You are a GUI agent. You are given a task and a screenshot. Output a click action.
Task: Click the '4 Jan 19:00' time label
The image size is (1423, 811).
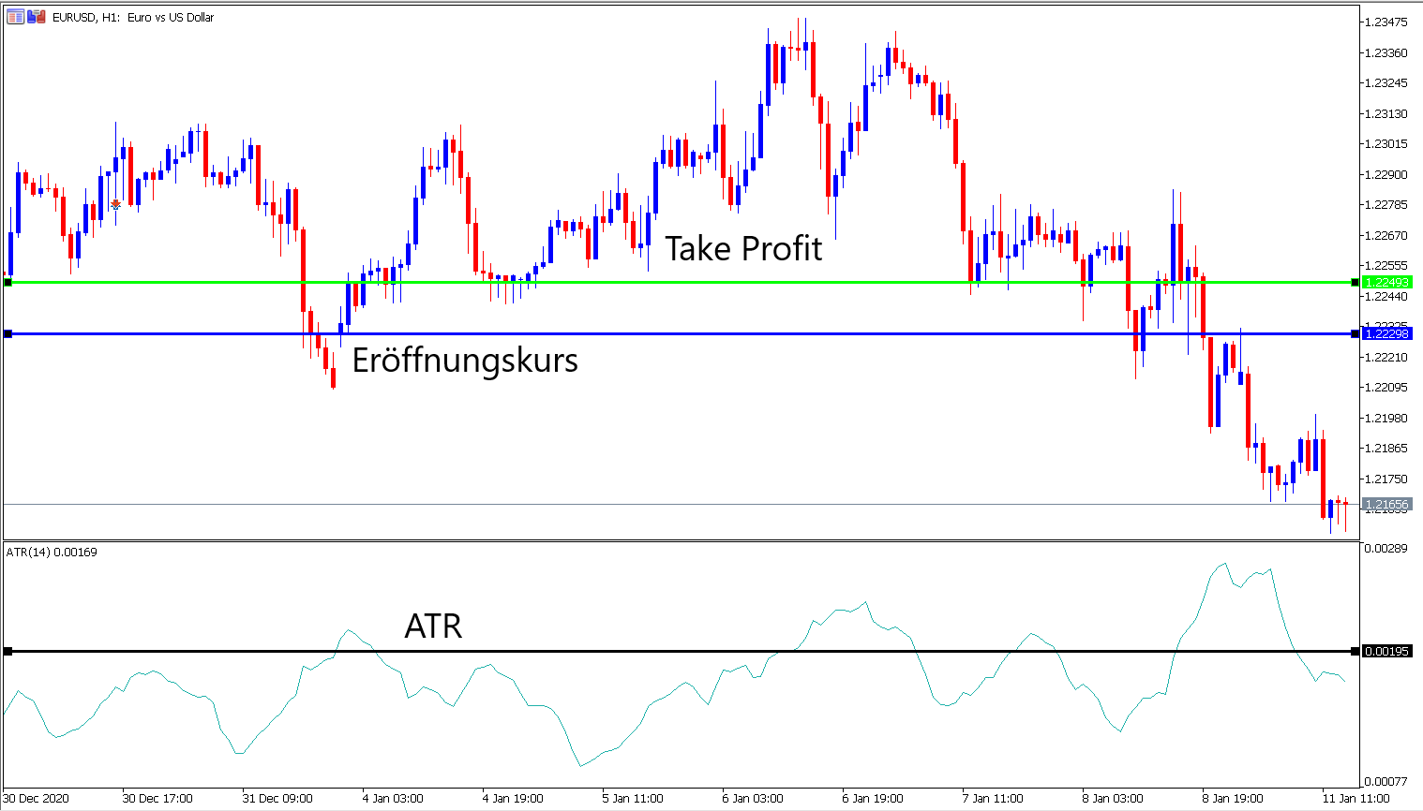513,799
